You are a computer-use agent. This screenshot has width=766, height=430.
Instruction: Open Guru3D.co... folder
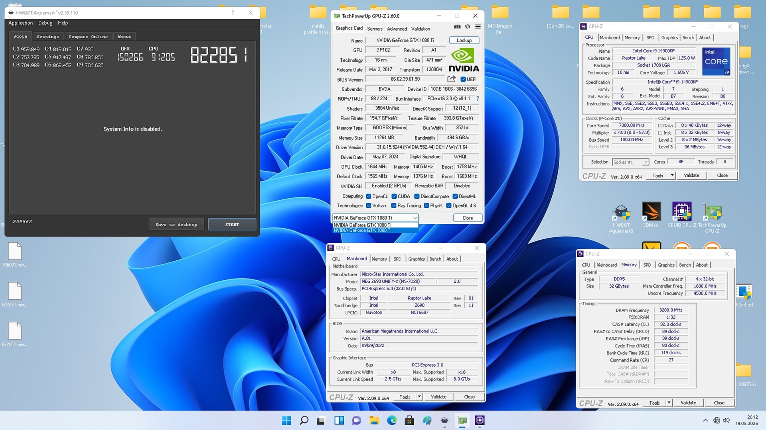pyautogui.click(x=561, y=17)
